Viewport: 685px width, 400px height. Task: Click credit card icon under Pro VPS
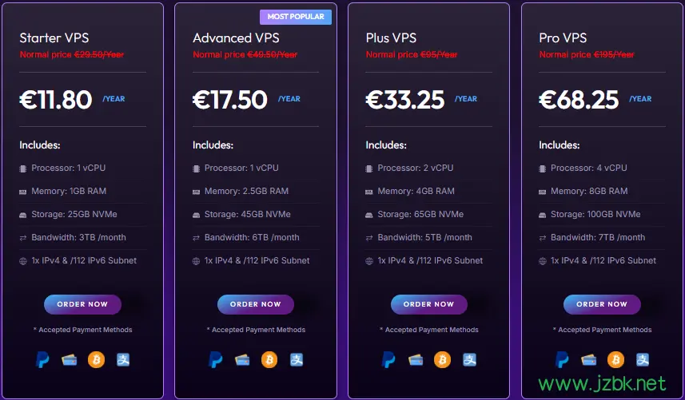click(x=589, y=360)
